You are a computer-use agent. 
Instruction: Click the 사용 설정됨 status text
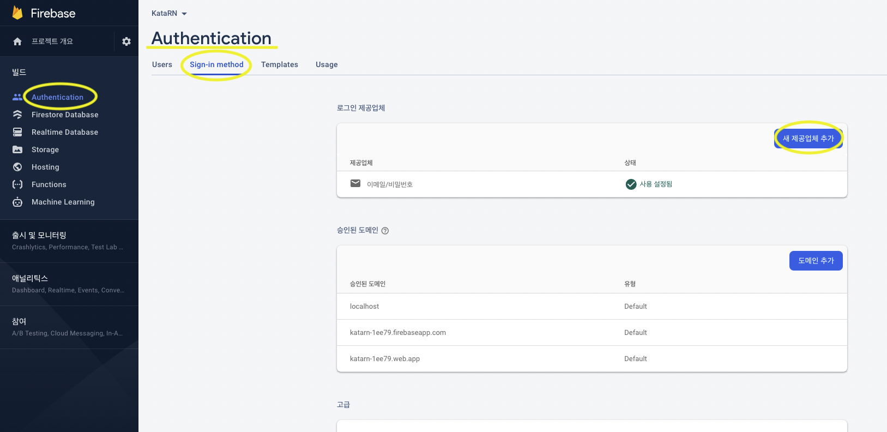tap(656, 184)
